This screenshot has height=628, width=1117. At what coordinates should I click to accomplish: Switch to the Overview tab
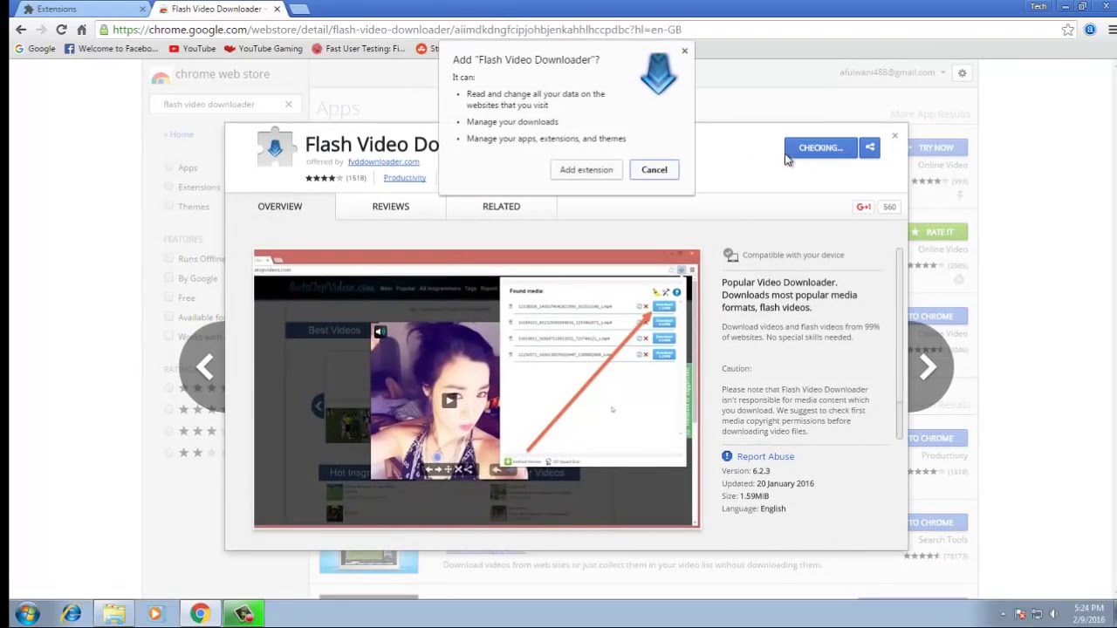(279, 207)
